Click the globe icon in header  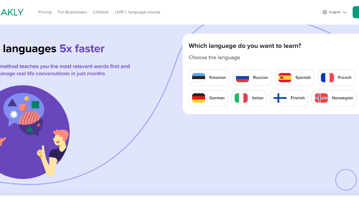(325, 12)
